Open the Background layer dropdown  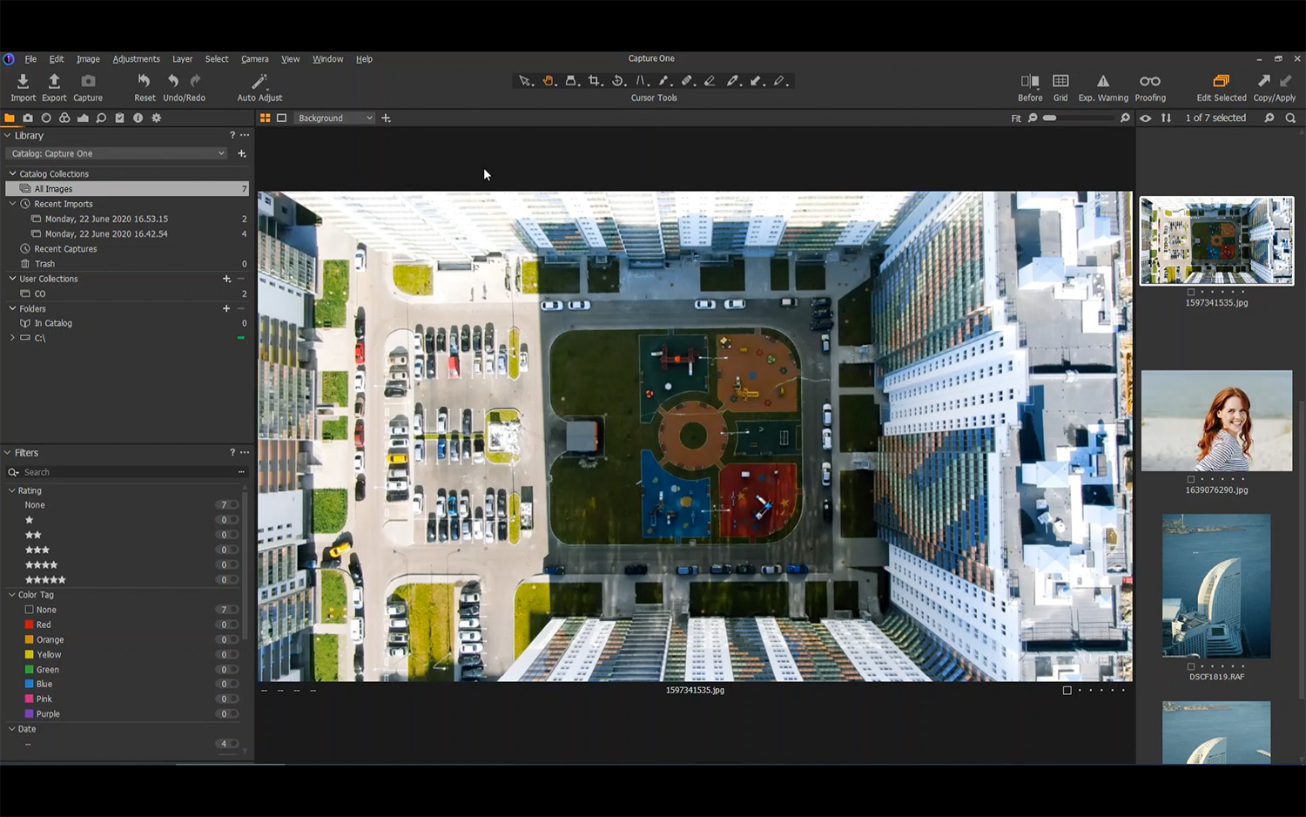point(335,118)
